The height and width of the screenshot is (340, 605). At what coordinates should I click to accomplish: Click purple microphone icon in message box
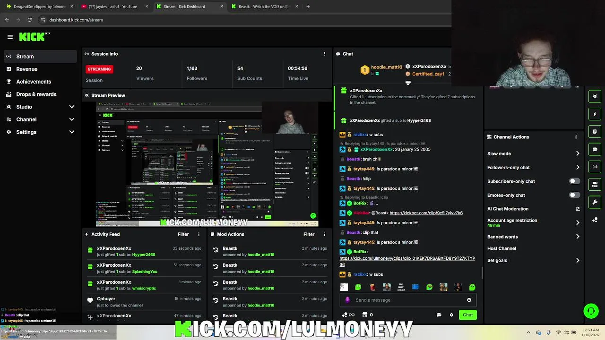tap(347, 300)
